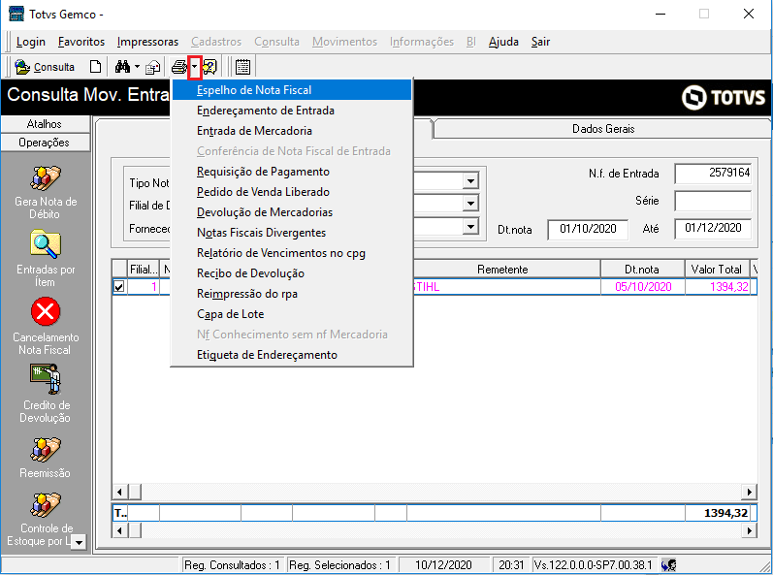Click the Remetente column header
This screenshot has width=773, height=575.
(502, 270)
